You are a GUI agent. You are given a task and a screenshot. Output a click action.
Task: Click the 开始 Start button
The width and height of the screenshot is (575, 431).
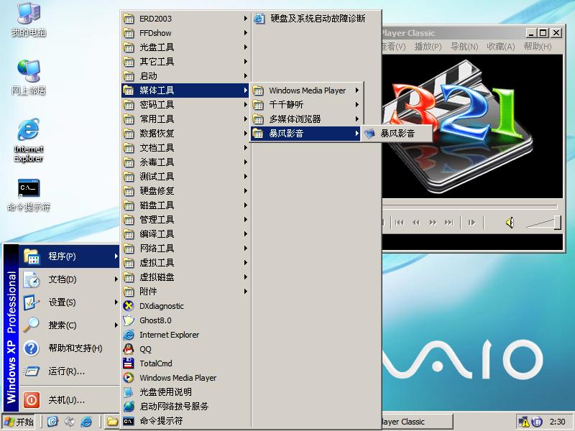coord(19,422)
